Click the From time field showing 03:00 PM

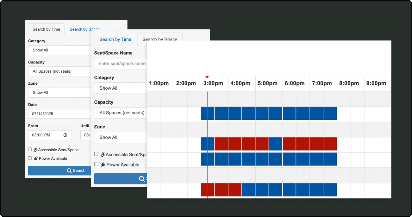click(x=50, y=135)
